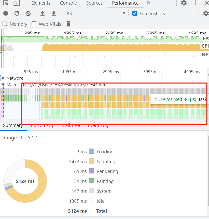Screen dimensions: 209x219
Task: Click the Rendering purple color swatch
Action: click(92, 171)
